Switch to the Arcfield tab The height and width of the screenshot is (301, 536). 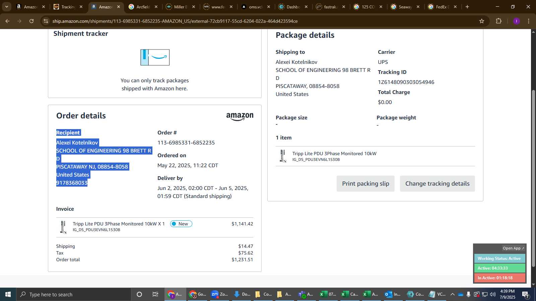tap(143, 7)
